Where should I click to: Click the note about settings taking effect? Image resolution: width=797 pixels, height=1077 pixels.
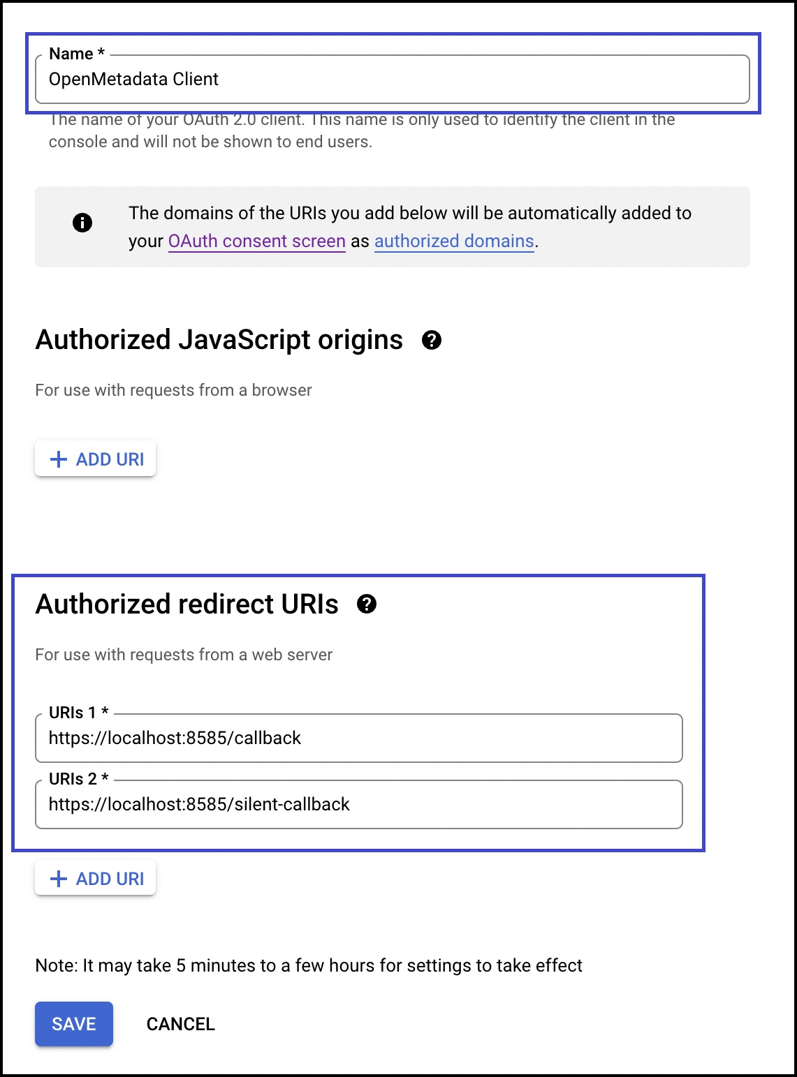(308, 965)
